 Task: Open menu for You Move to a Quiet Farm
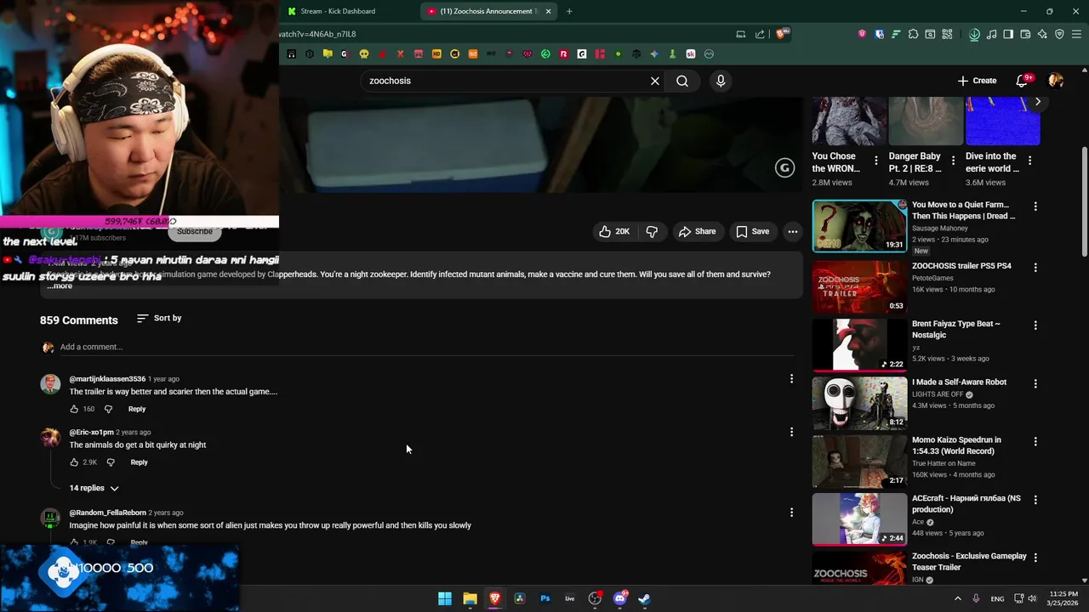pyautogui.click(x=1035, y=207)
